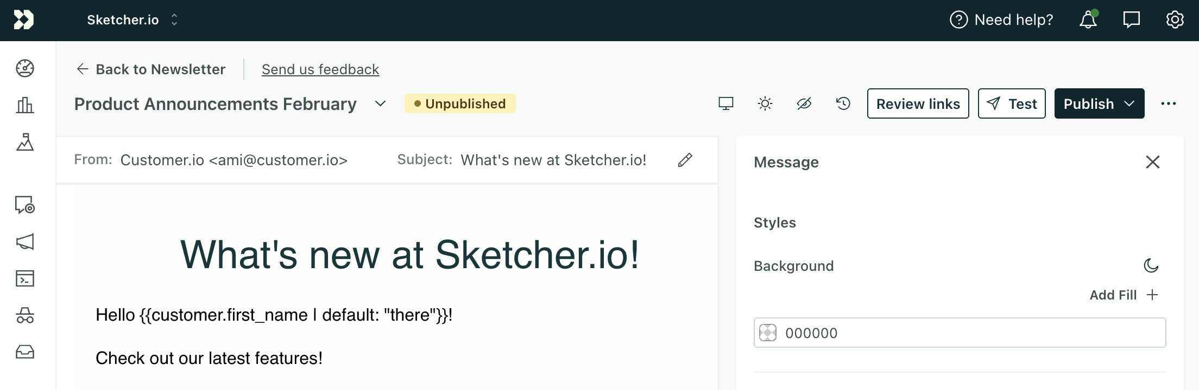Toggle light mode sun icon

coord(765,103)
